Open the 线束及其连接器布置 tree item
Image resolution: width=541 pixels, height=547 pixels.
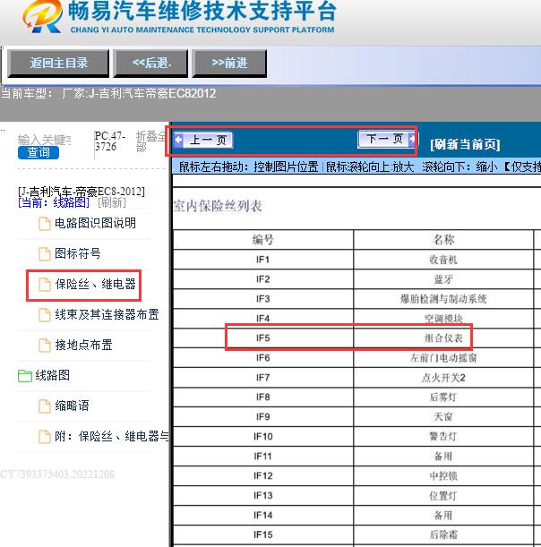[107, 314]
